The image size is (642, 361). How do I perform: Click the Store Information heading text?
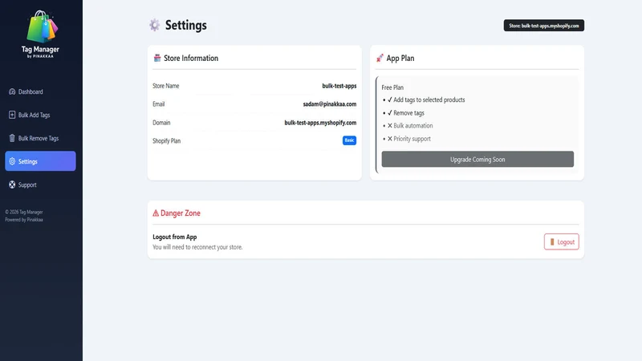click(x=191, y=58)
